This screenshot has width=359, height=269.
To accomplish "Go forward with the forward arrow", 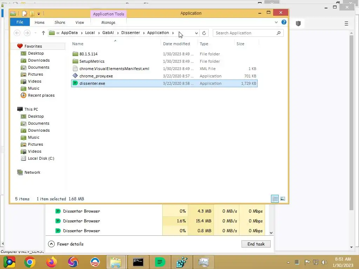I will coord(27,33).
